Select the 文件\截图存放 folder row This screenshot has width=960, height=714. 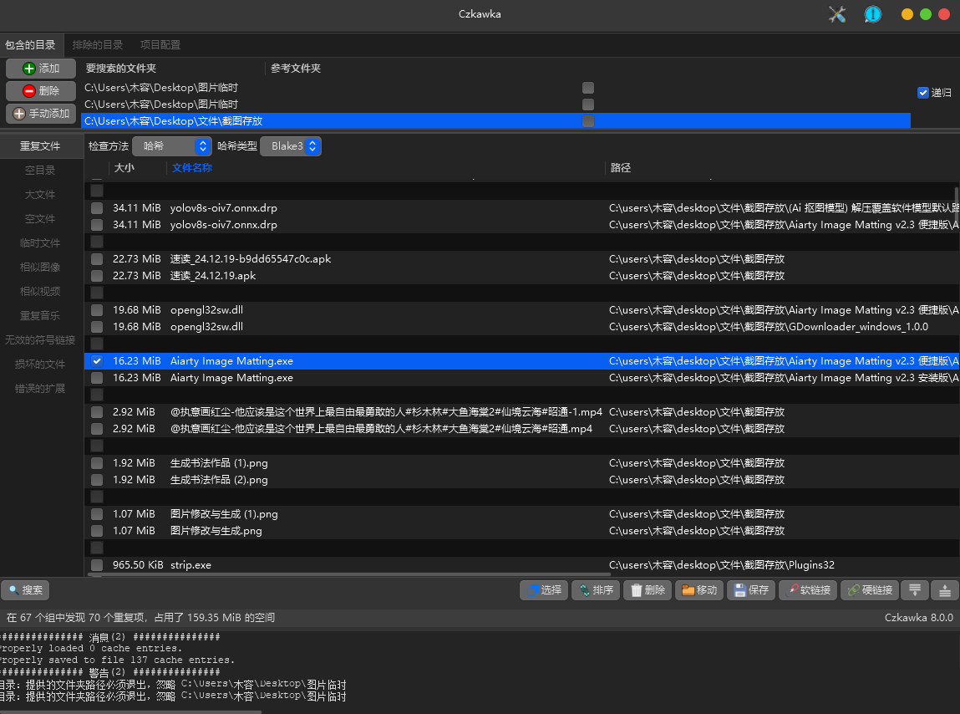coord(496,121)
